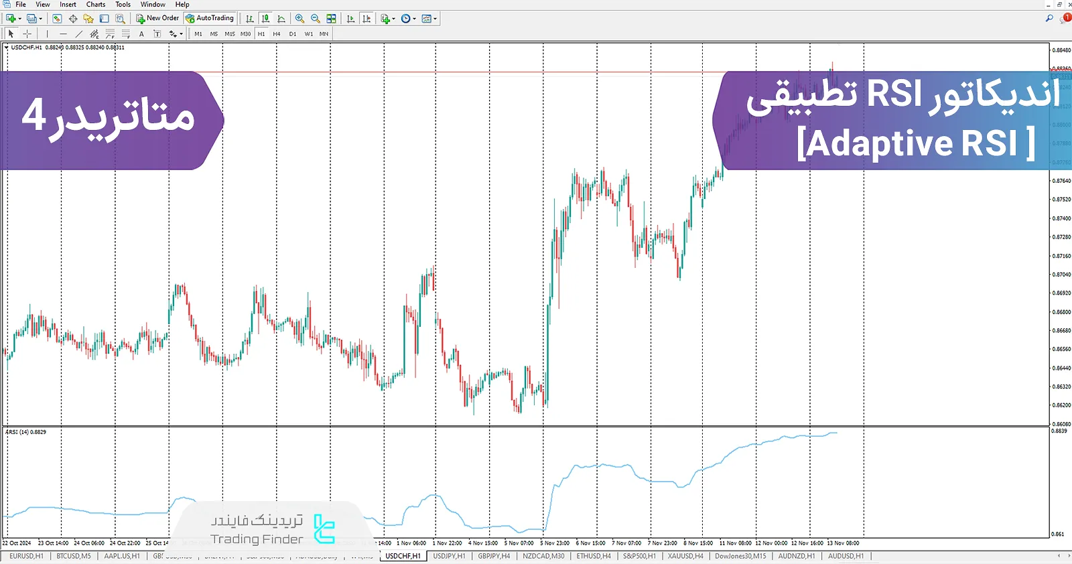Open the arrows objects dropdown
1072x564 pixels.
[176, 33]
